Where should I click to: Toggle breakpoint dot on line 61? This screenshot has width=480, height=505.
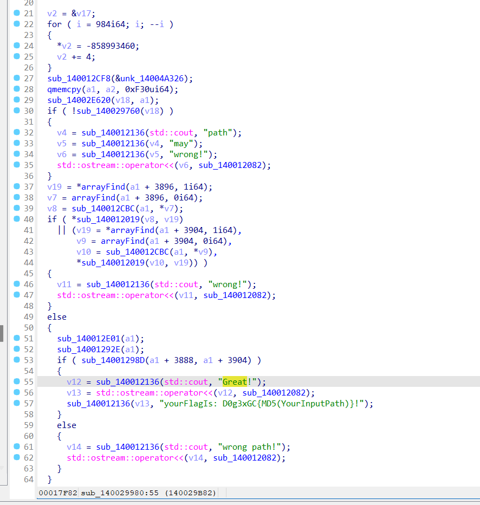pos(17,446)
